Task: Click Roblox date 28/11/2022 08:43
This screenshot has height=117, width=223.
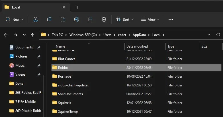Action: coord(139,68)
